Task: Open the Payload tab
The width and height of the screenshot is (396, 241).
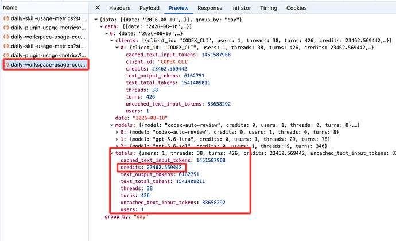Action: [149, 8]
